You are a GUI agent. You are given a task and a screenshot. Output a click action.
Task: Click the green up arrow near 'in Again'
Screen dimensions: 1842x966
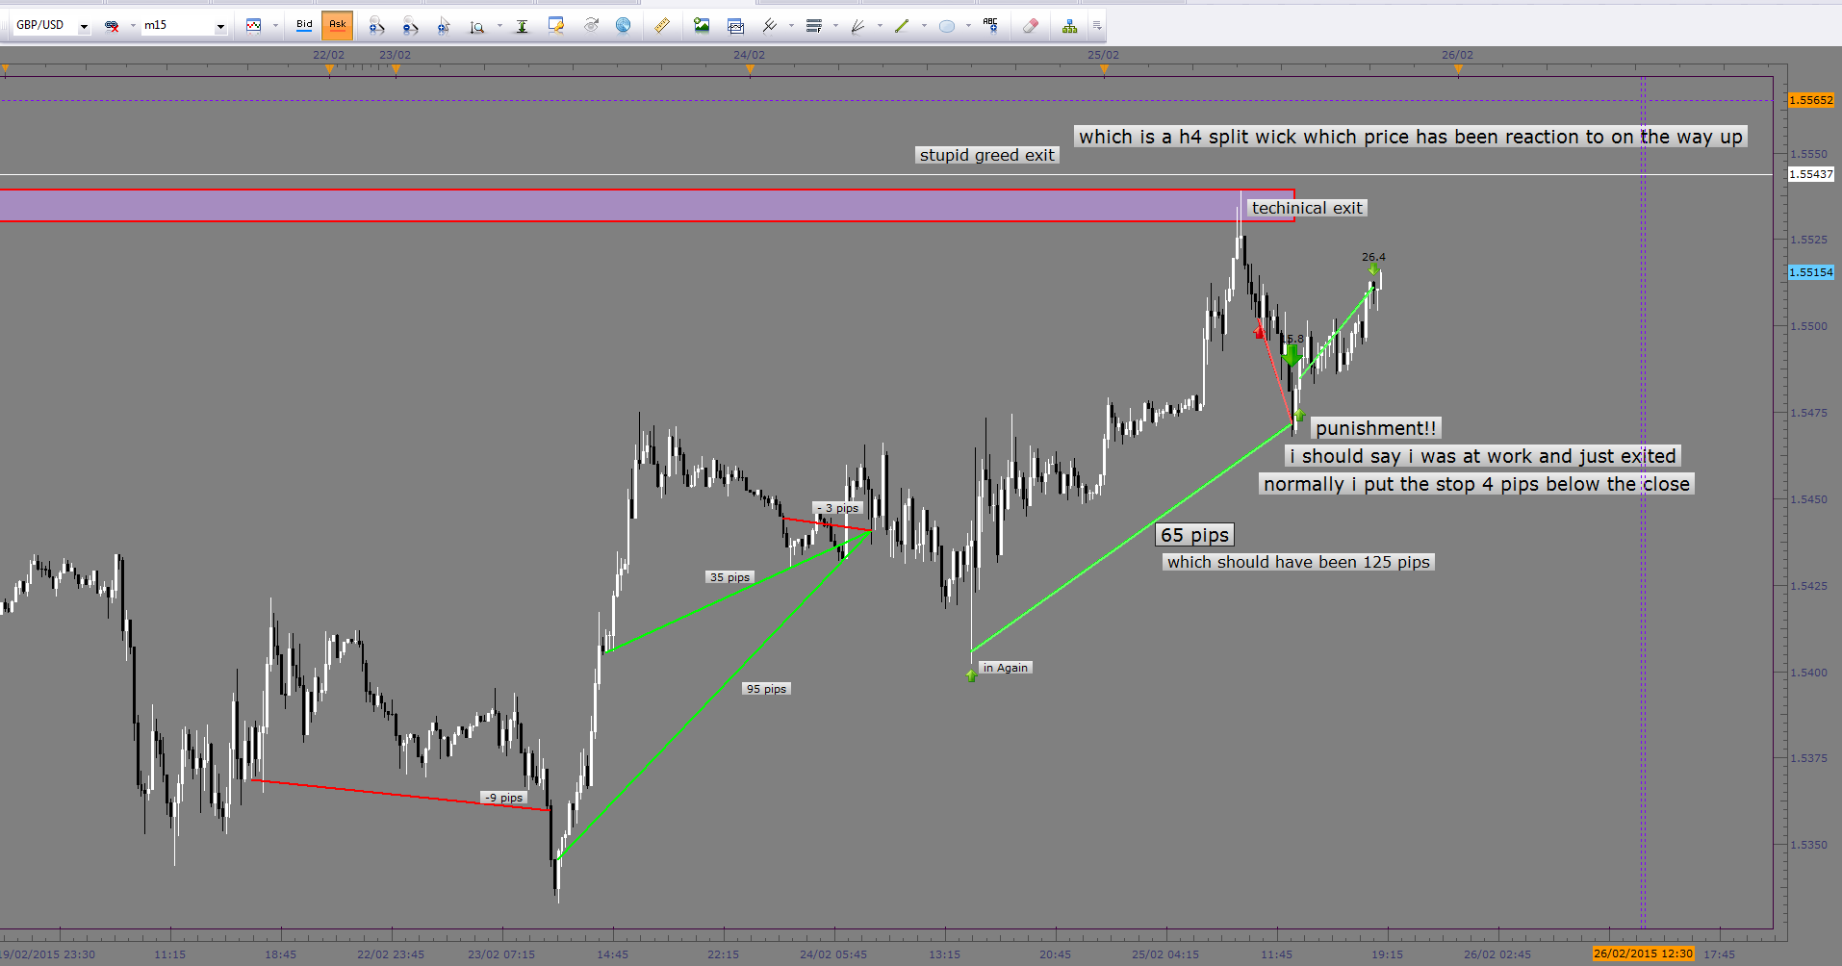click(x=971, y=675)
